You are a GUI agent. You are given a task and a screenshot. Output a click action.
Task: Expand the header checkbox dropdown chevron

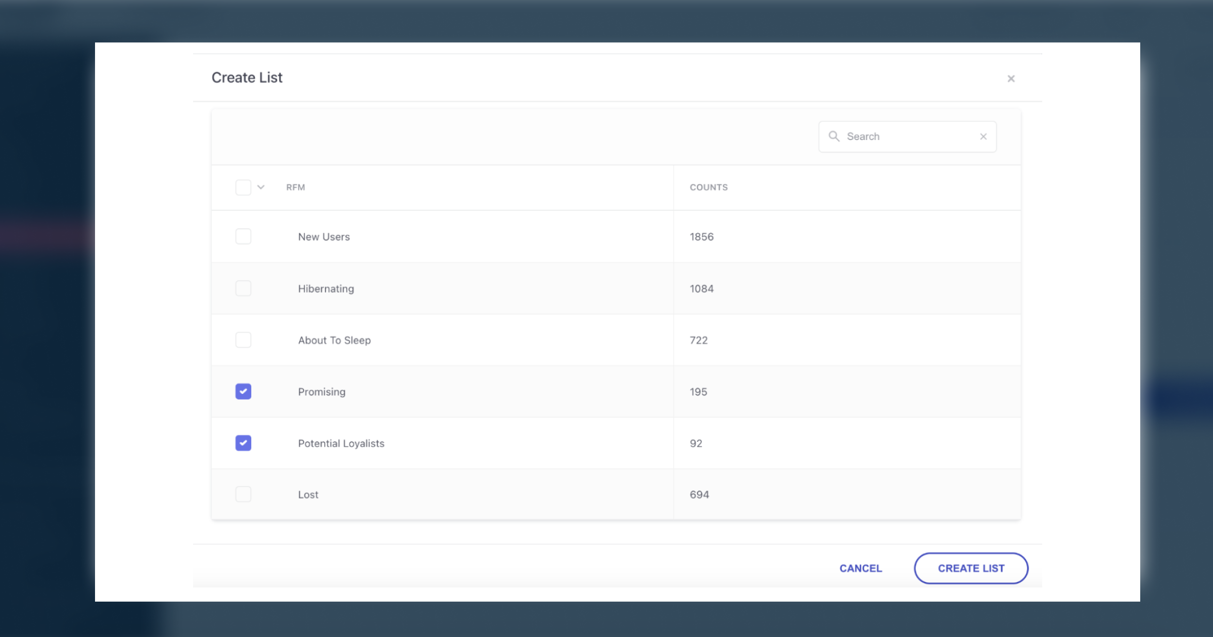(x=261, y=188)
